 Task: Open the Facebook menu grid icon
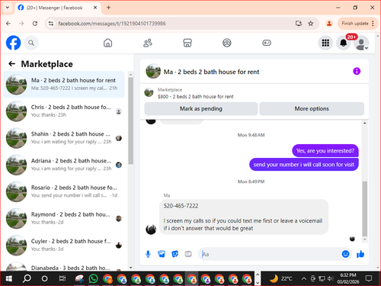point(325,43)
